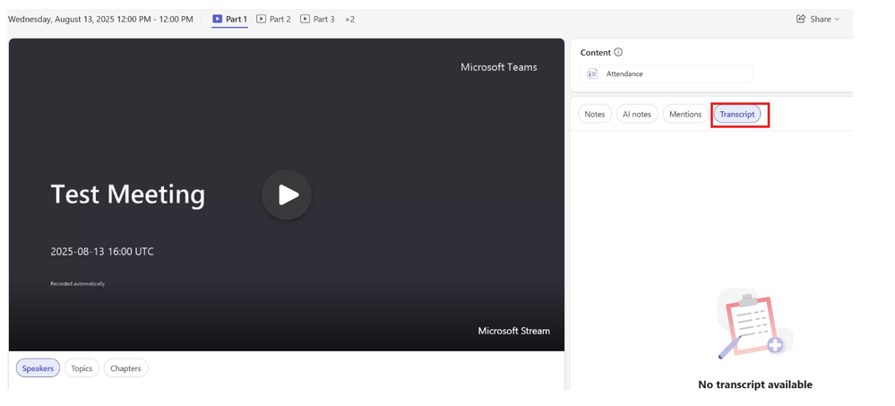Open the Attendance report
This screenshot has width=895, height=406.
tap(667, 73)
